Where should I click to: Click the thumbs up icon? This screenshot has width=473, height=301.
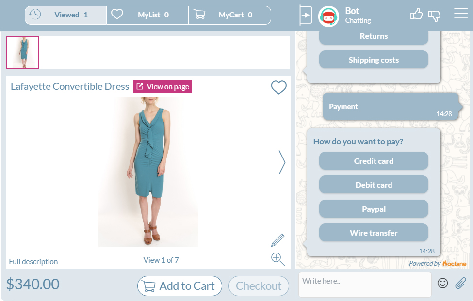click(x=416, y=15)
